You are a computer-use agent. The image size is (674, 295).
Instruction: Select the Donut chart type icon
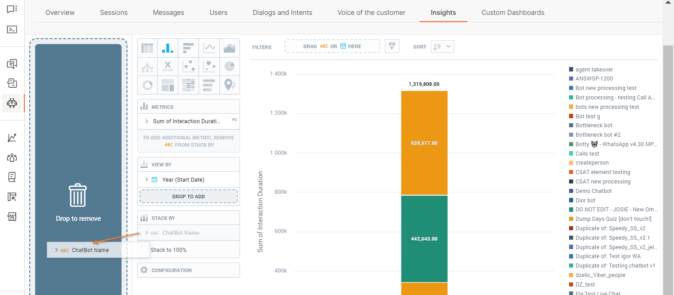tap(147, 85)
